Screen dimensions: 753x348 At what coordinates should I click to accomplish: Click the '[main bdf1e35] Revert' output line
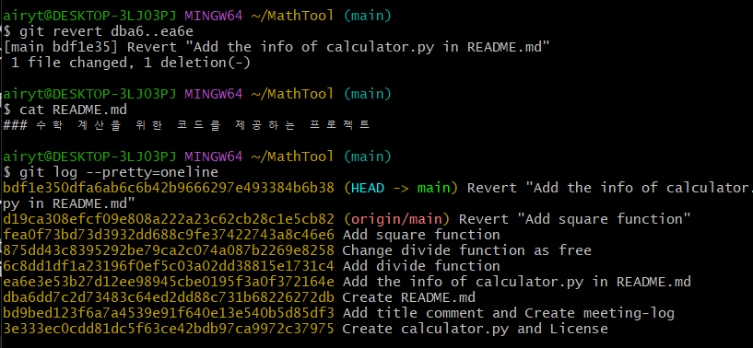(276, 47)
